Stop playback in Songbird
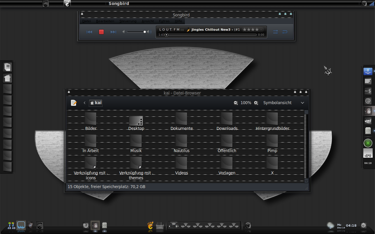375x234 pixels. pyautogui.click(x=101, y=32)
